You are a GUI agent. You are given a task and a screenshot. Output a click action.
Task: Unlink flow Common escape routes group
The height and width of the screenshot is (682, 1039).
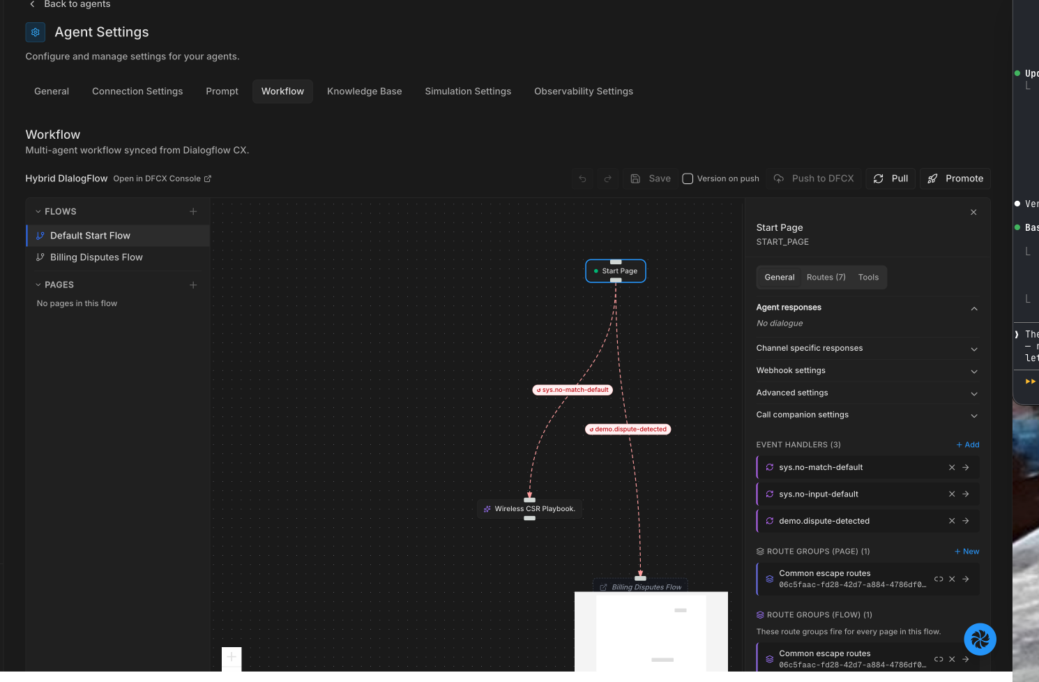939,659
